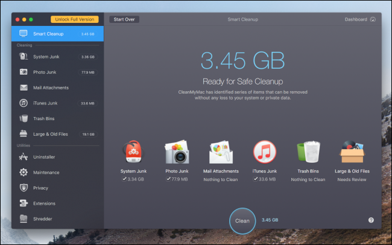The image size is (392, 245).
Task: Click the Needs Review text
Action: click(x=352, y=179)
